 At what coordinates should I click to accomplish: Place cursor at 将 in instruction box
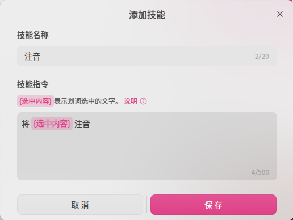[x=26, y=124]
